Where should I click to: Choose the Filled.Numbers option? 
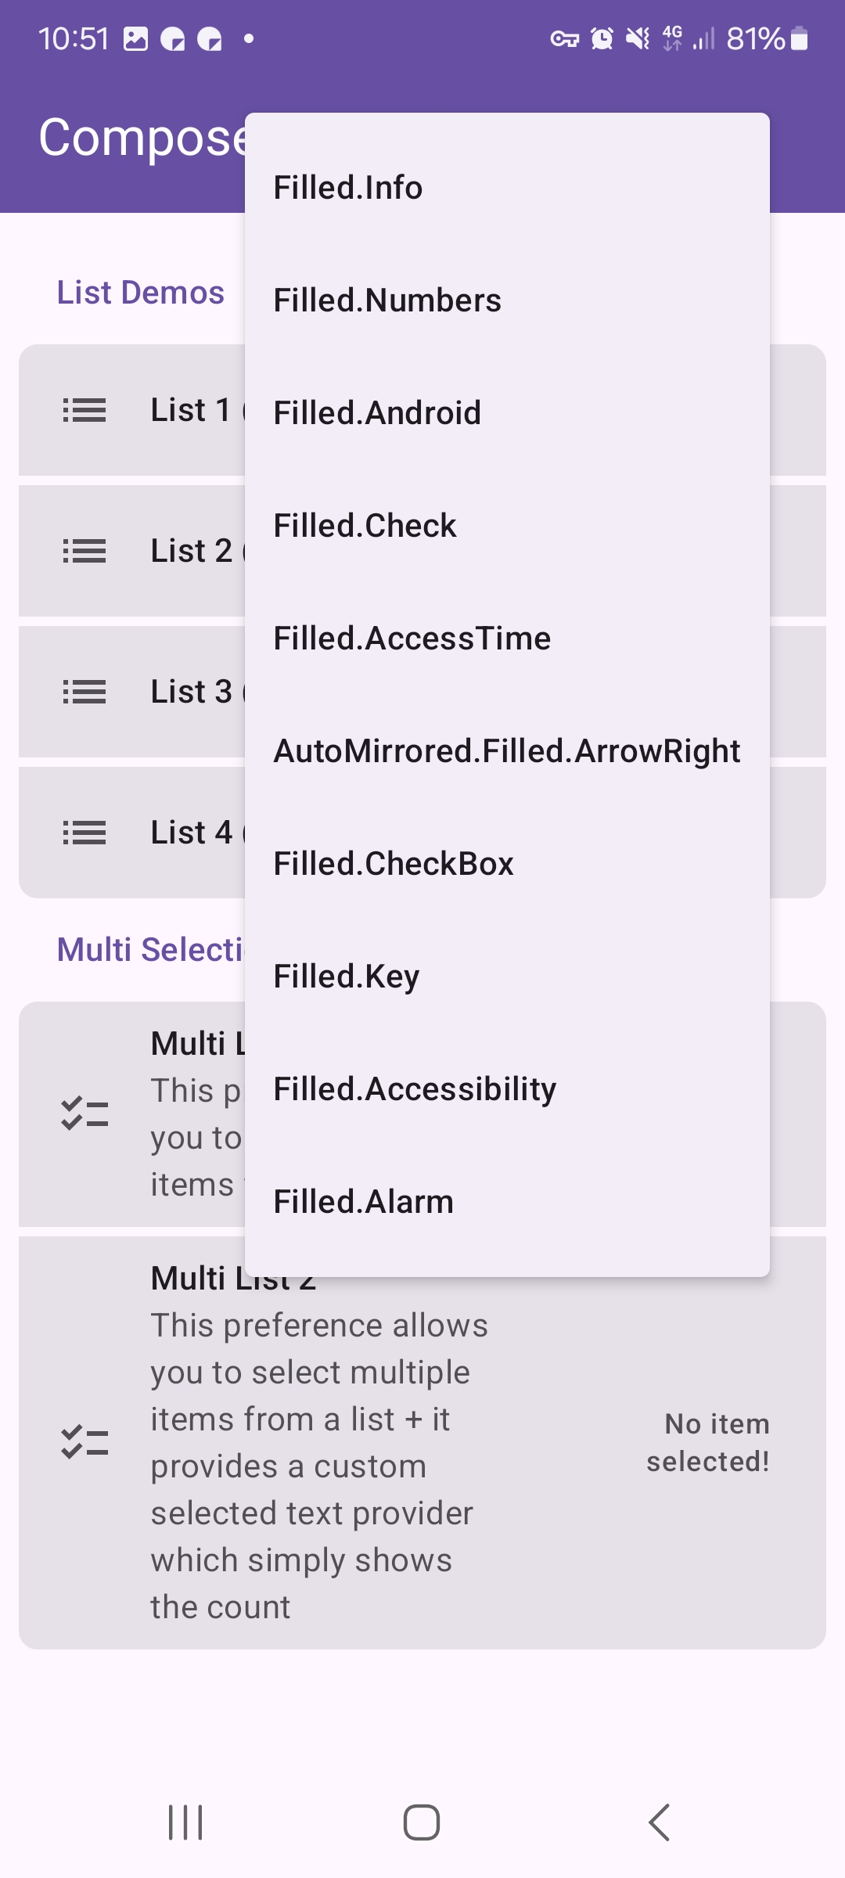pyautogui.click(x=507, y=300)
